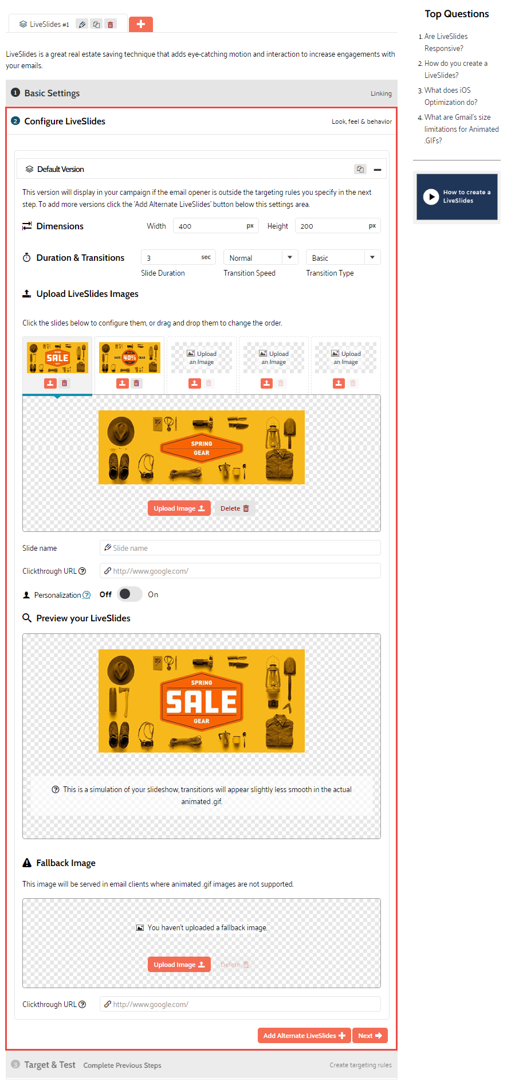Copy the Default Version using the duplicate icon
515x1085 pixels.
tap(360, 169)
